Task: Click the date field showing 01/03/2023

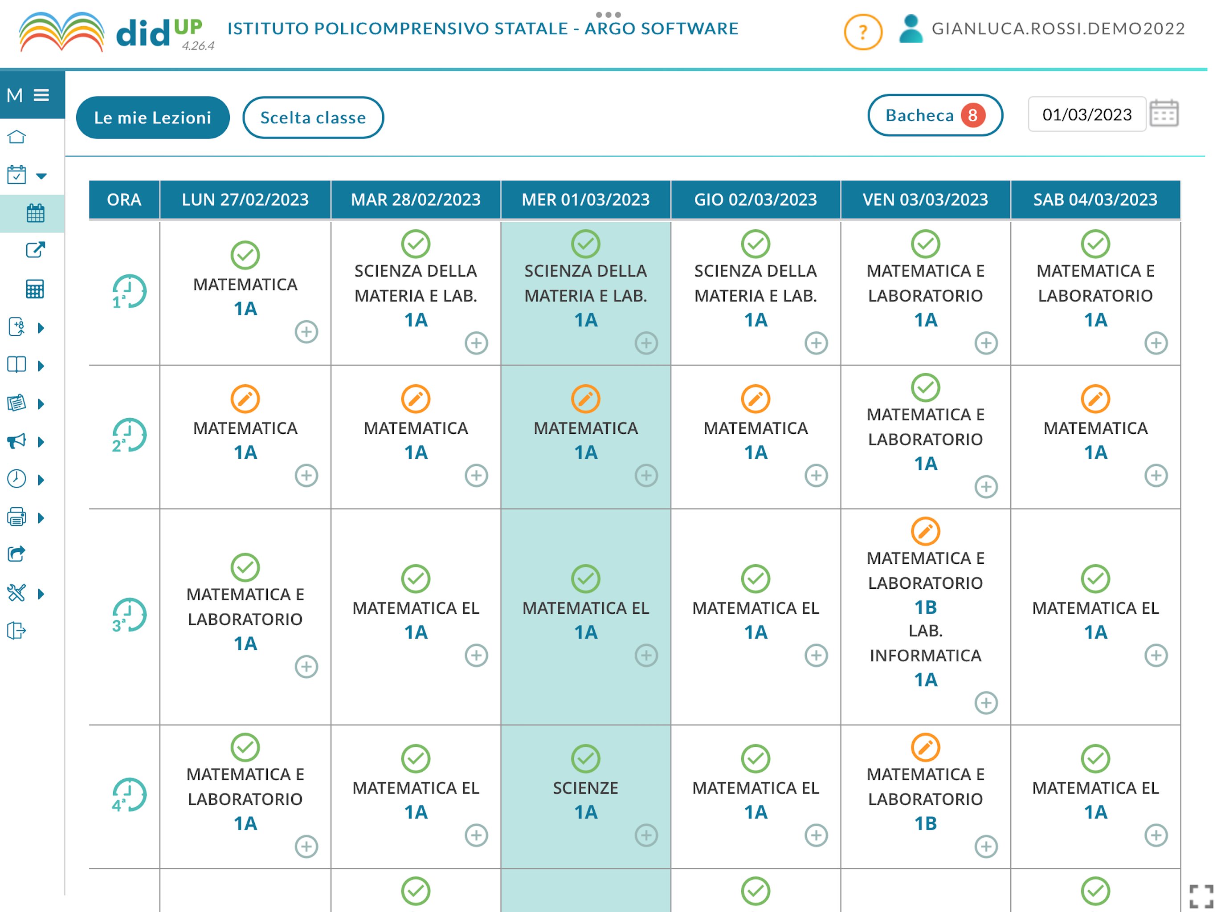Action: [1086, 114]
